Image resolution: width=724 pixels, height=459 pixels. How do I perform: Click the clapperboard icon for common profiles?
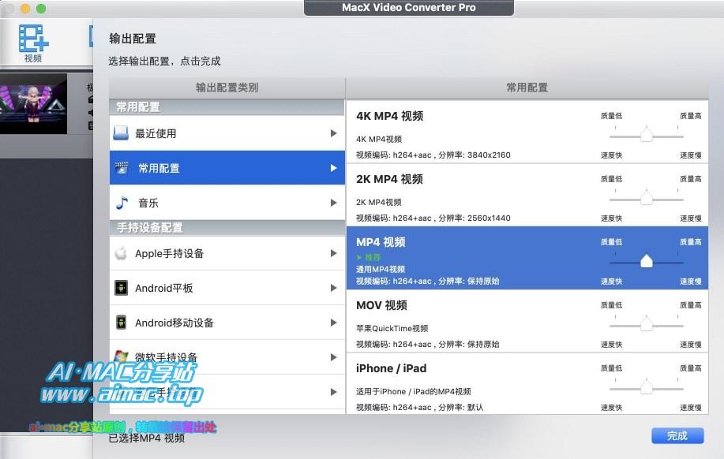tap(122, 168)
